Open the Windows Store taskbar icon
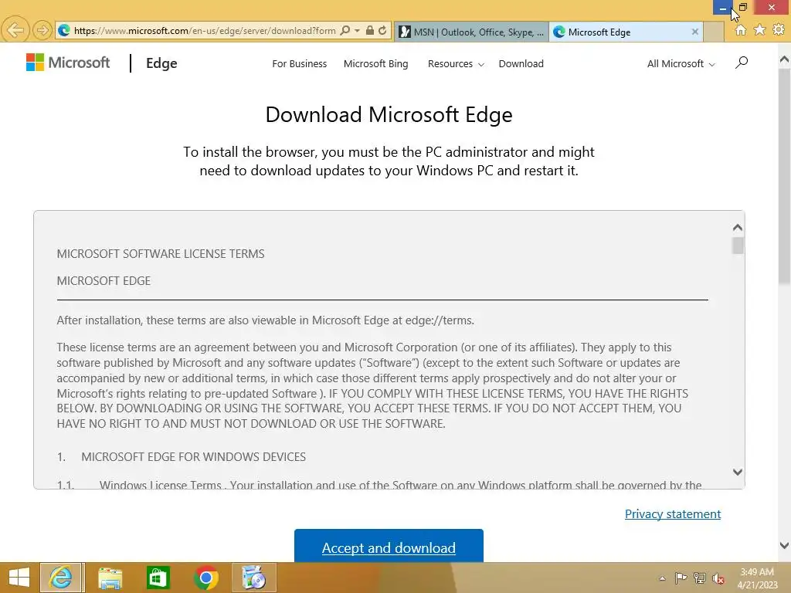The width and height of the screenshot is (791, 593). click(158, 578)
